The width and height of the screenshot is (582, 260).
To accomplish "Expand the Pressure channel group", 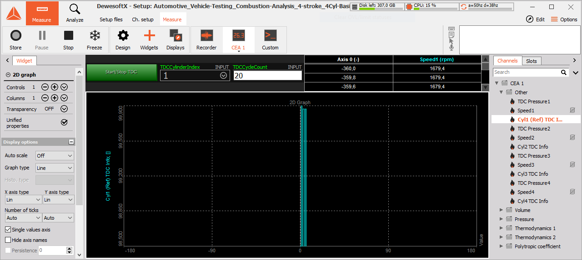I will point(502,219).
